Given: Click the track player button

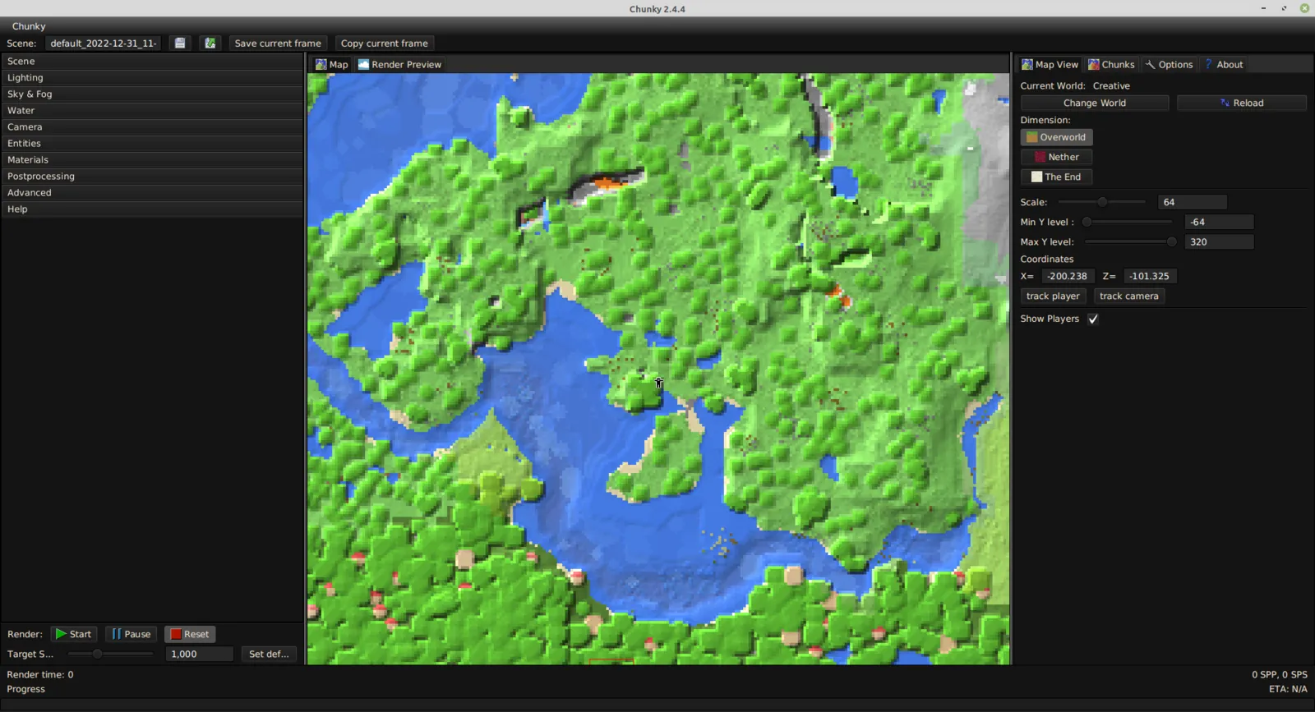Looking at the screenshot, I should click(1053, 296).
